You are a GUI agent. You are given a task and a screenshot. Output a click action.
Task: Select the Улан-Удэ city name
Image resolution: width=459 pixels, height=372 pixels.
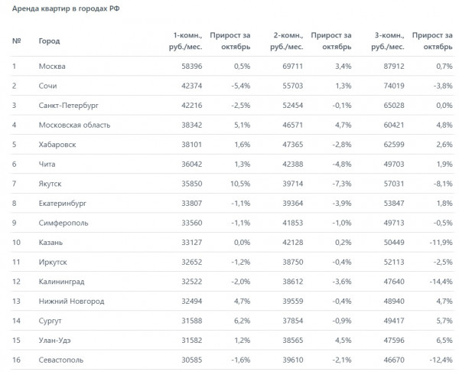[55, 341]
